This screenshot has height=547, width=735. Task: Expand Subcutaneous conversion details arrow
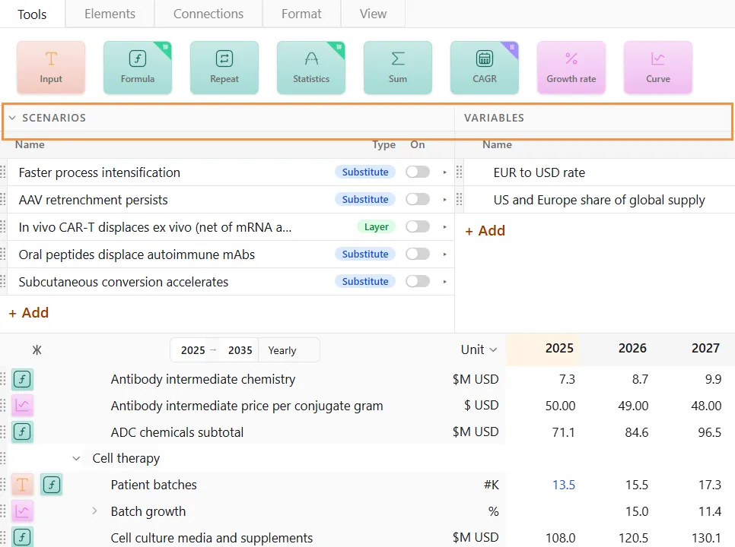click(x=444, y=282)
